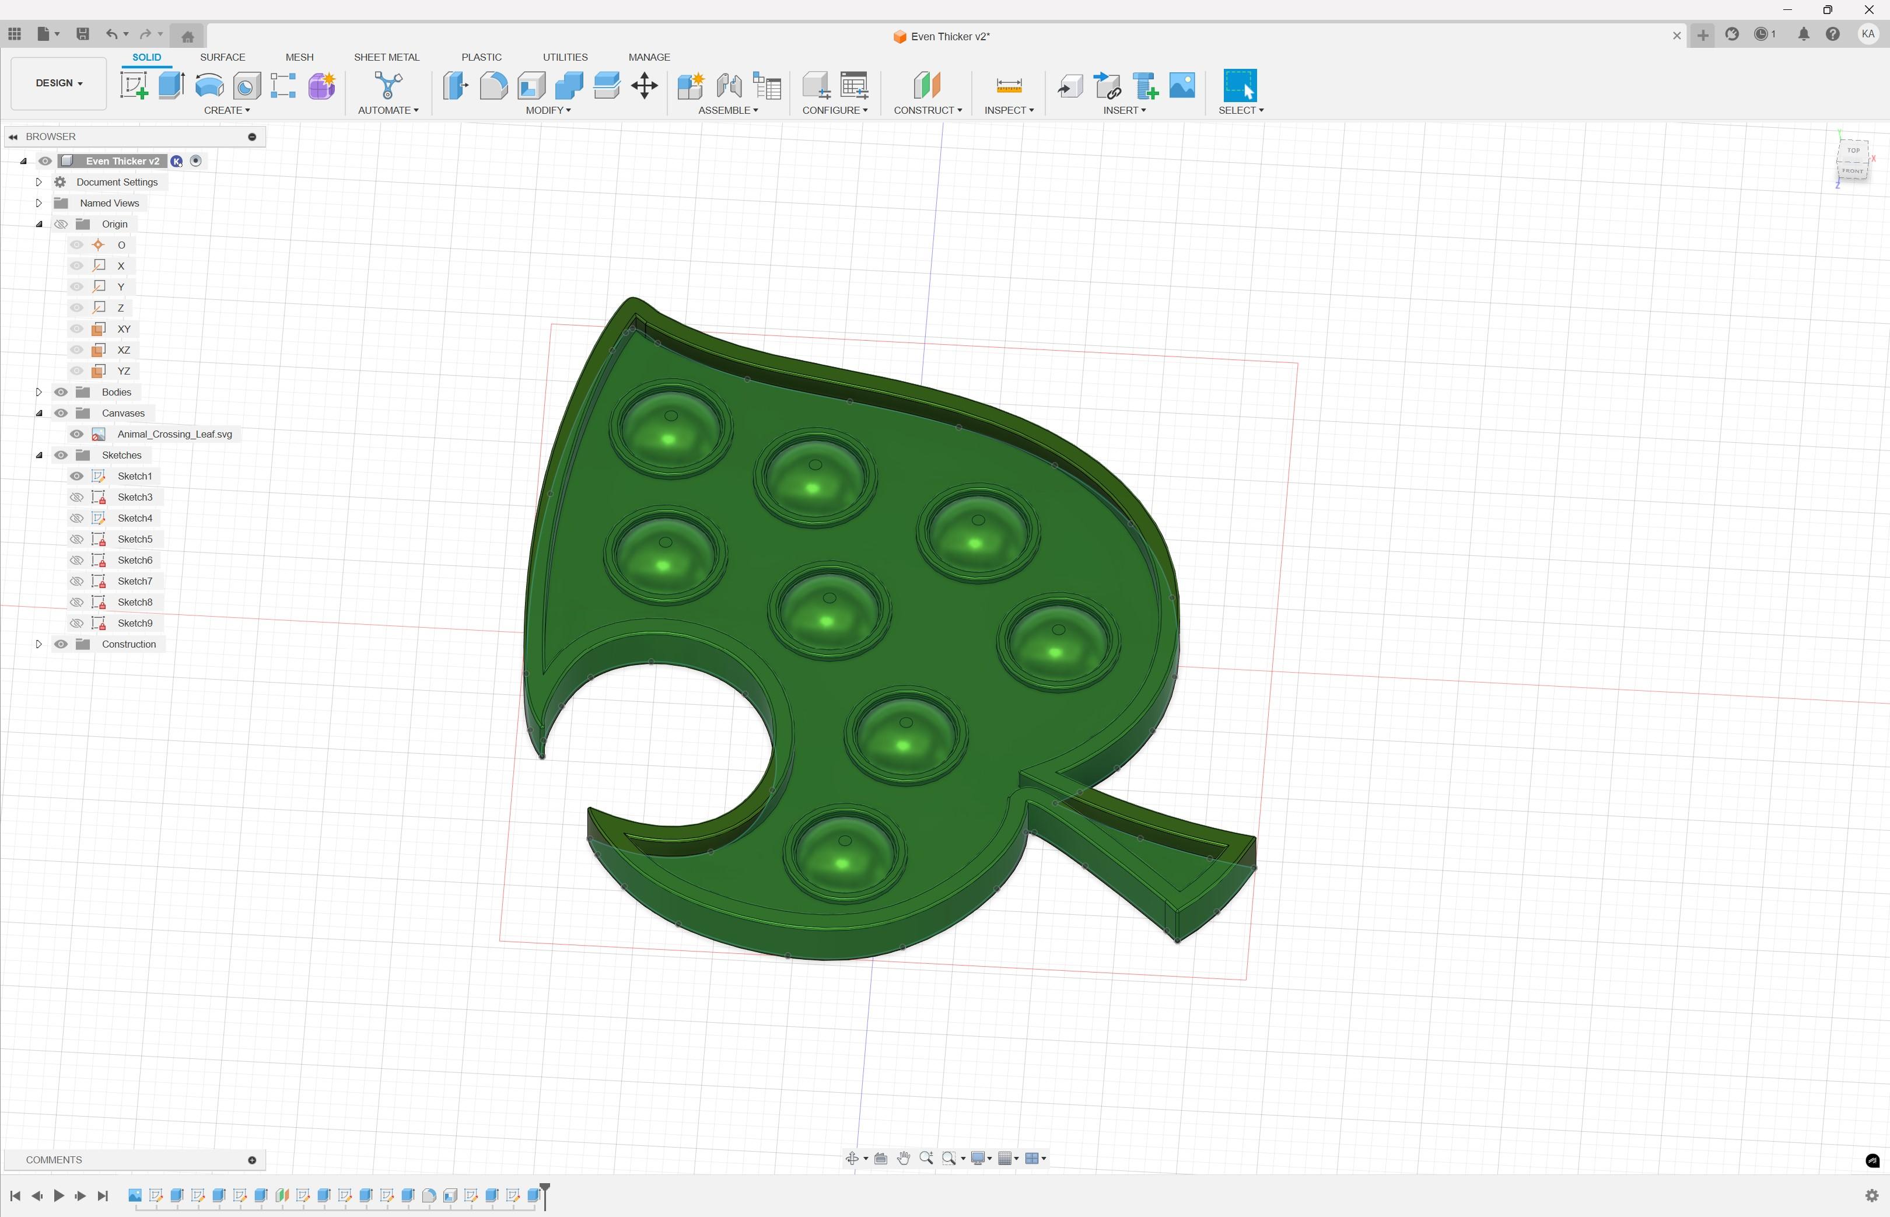Collapse the Sketches folder

pos(38,455)
